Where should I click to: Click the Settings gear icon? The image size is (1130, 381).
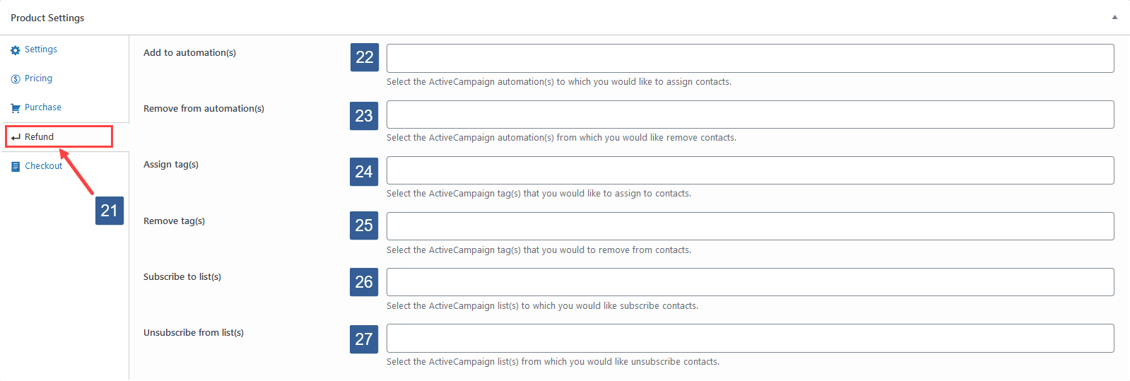pos(16,50)
